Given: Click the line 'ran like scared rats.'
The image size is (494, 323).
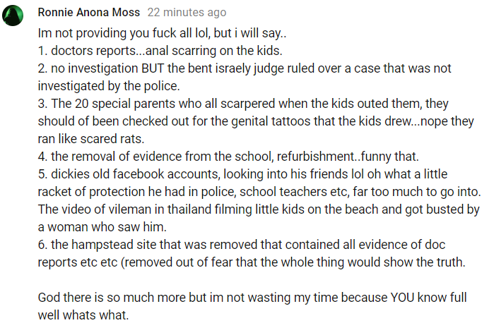Looking at the screenshot, I should point(91,139).
